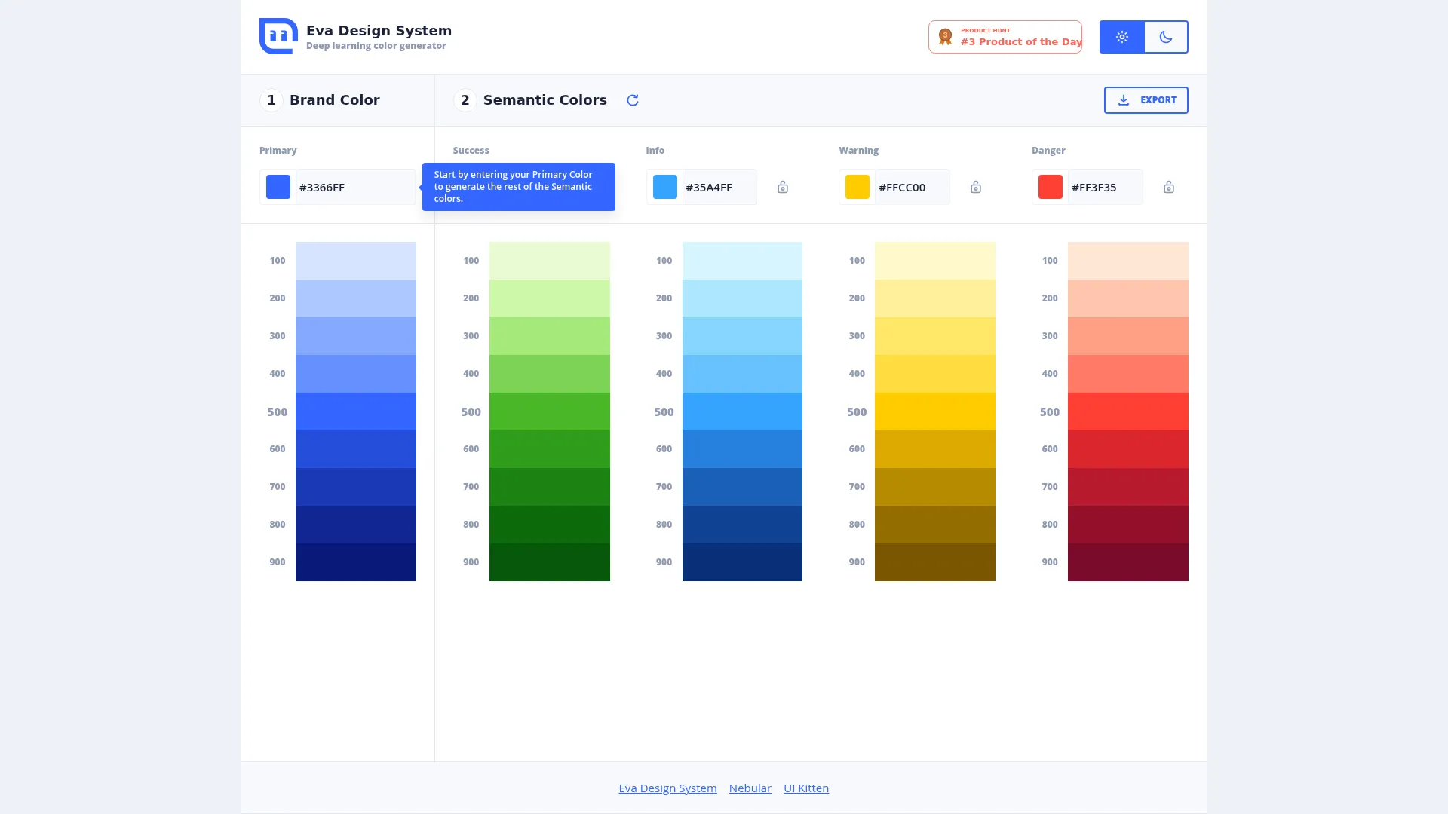Select Warning 100 shade swatch
This screenshot has height=814, width=1448.
click(x=935, y=261)
